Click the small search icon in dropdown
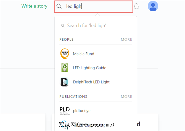185x131 pixels. coord(62,25)
